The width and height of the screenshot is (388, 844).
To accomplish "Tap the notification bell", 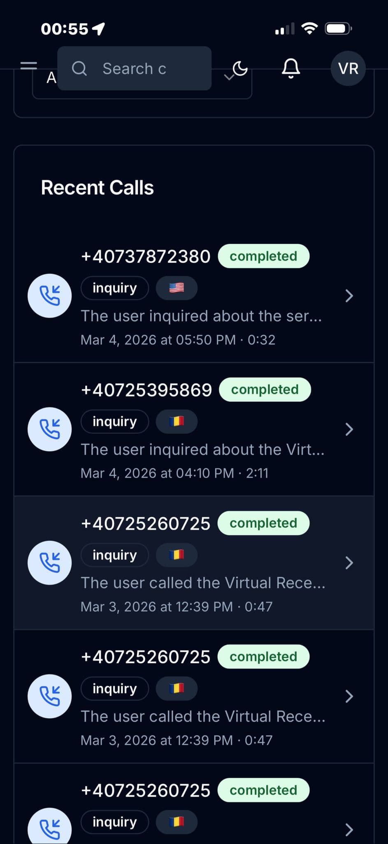I will pos(291,68).
